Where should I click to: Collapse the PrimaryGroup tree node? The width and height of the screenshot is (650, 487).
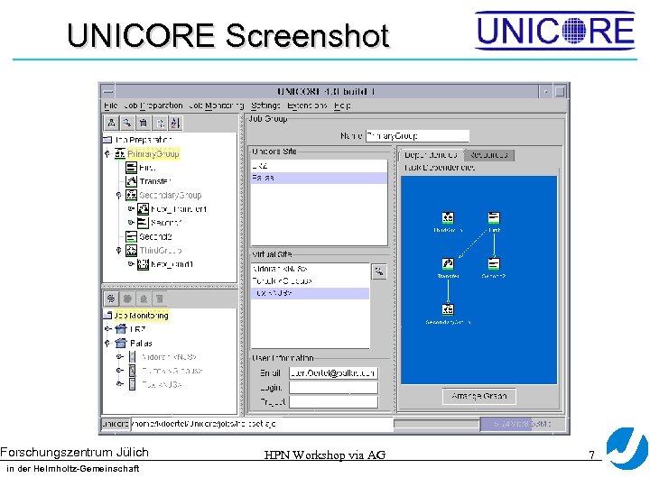click(x=107, y=153)
